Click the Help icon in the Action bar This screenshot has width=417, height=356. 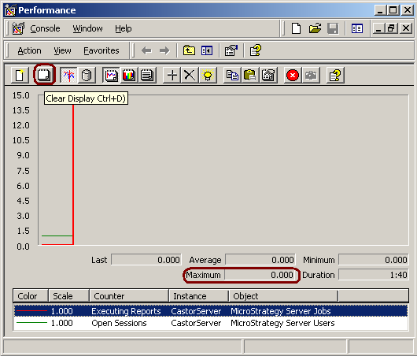[x=255, y=50]
